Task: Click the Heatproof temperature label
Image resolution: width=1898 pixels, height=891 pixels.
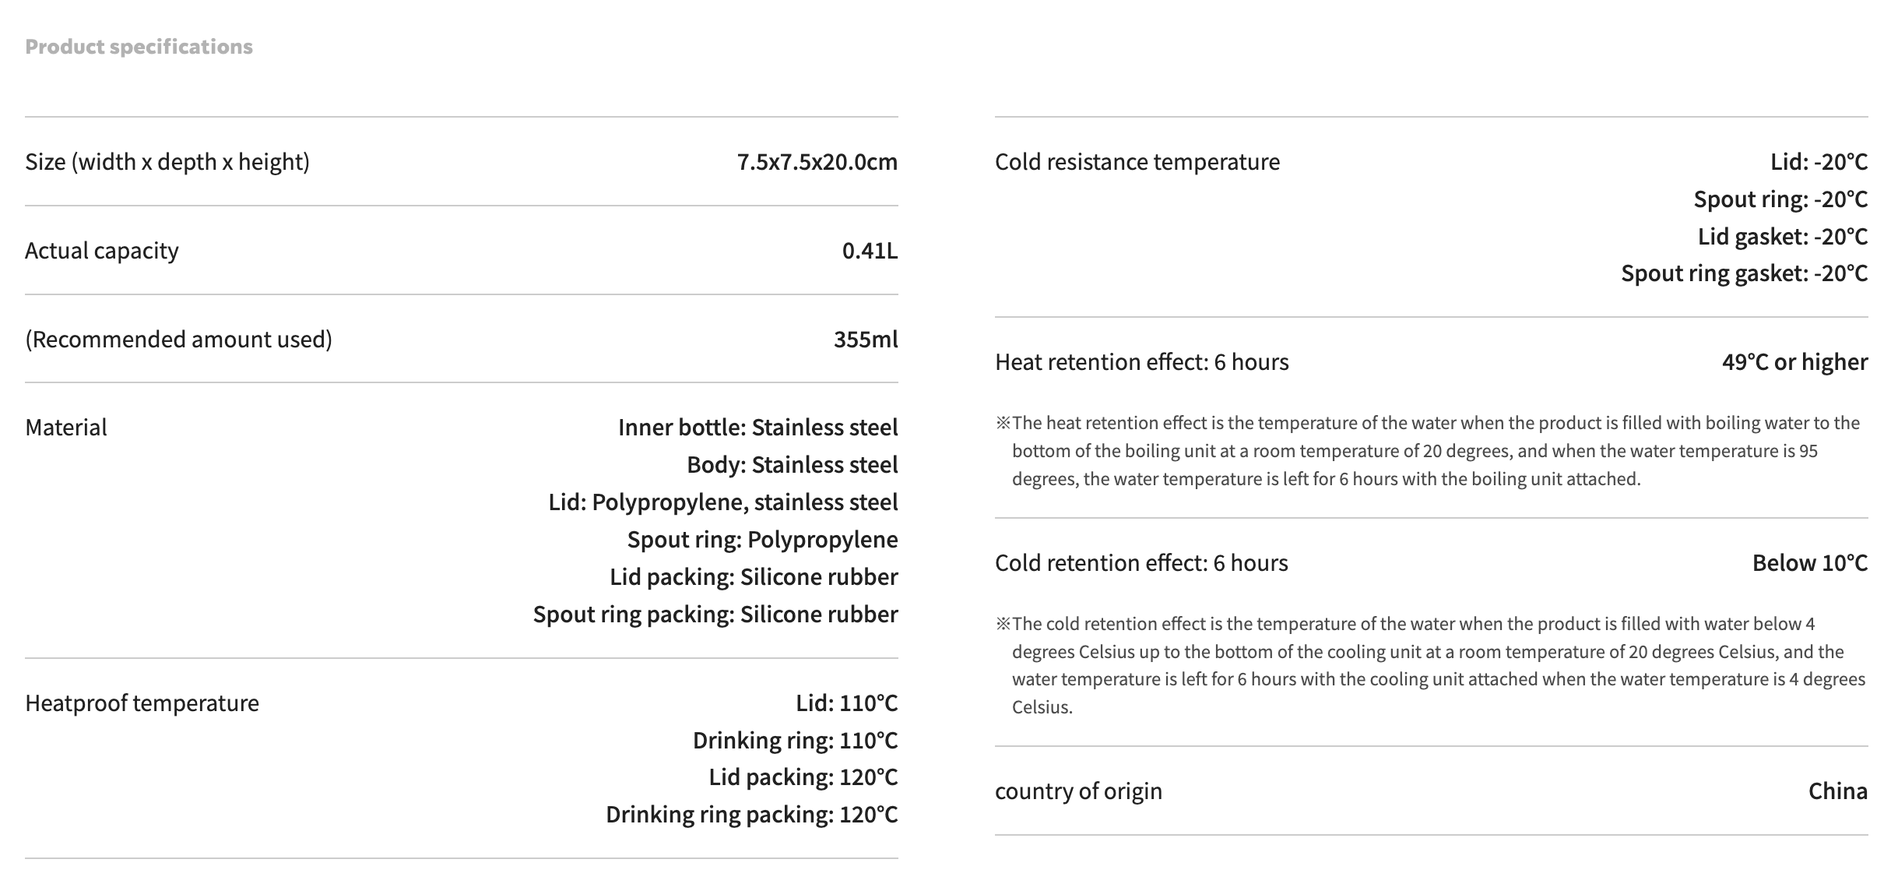Action: pyautogui.click(x=142, y=703)
